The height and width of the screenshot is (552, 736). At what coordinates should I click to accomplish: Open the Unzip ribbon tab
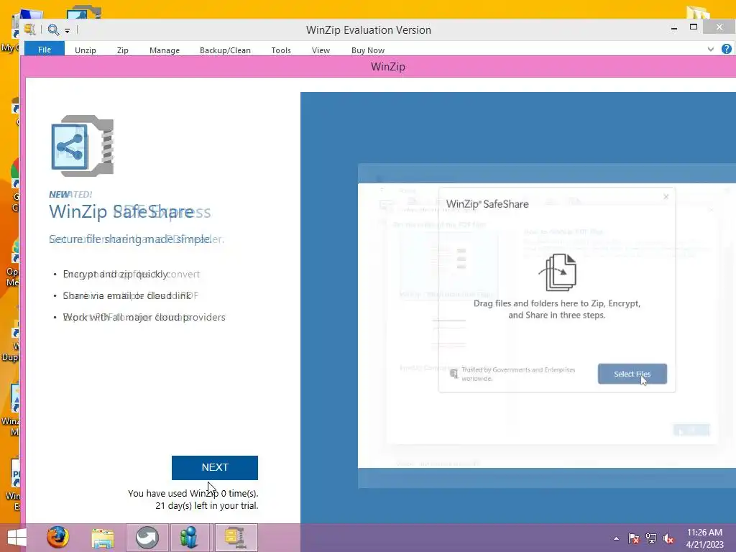point(86,50)
